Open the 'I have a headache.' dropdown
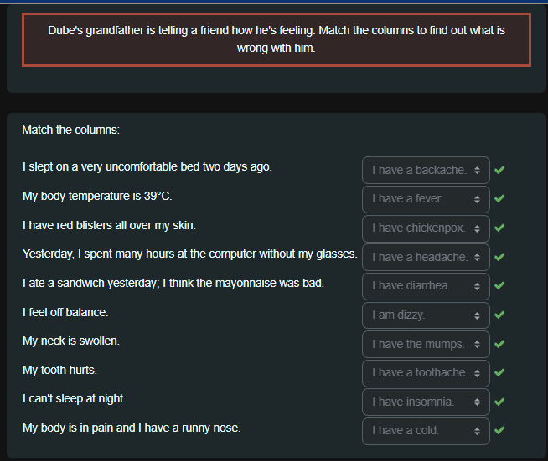The height and width of the screenshot is (461, 548). pos(426,257)
